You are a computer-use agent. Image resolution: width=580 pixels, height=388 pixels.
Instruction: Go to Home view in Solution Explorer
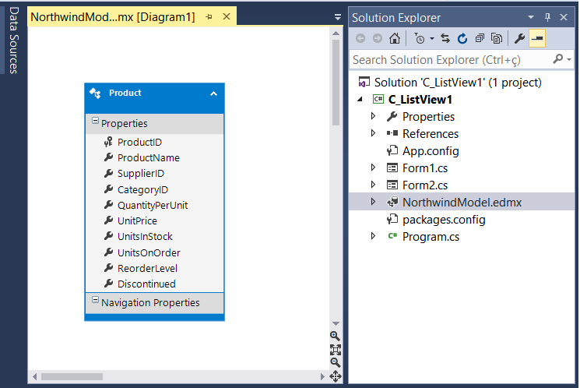(395, 38)
